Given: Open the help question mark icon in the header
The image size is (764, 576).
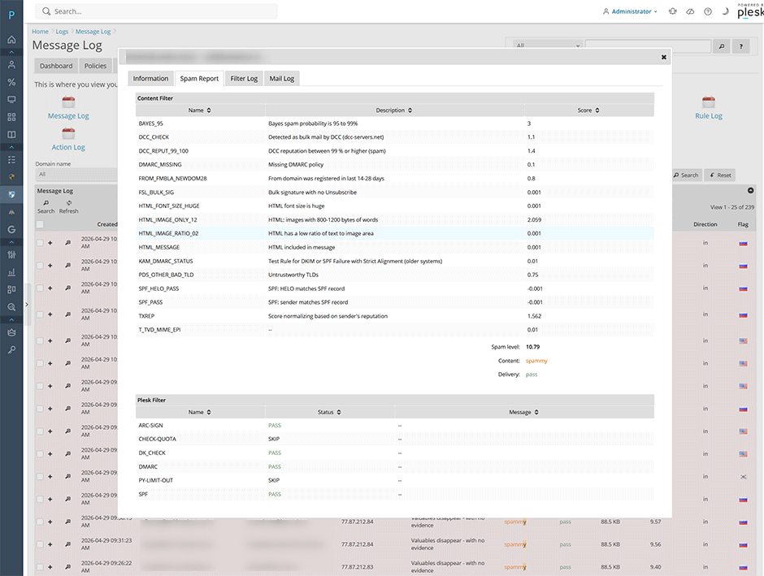Looking at the screenshot, I should (x=708, y=11).
